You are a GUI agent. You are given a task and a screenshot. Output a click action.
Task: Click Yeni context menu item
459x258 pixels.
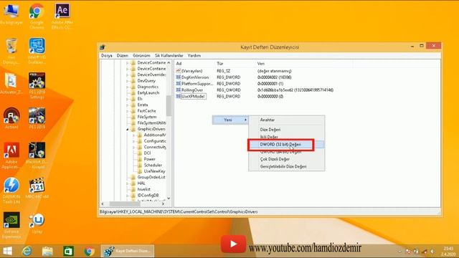230,120
